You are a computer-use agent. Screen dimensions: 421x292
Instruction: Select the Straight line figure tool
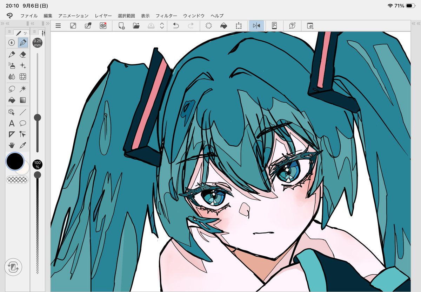coord(23,112)
